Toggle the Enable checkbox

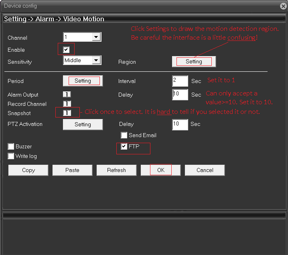67,50
